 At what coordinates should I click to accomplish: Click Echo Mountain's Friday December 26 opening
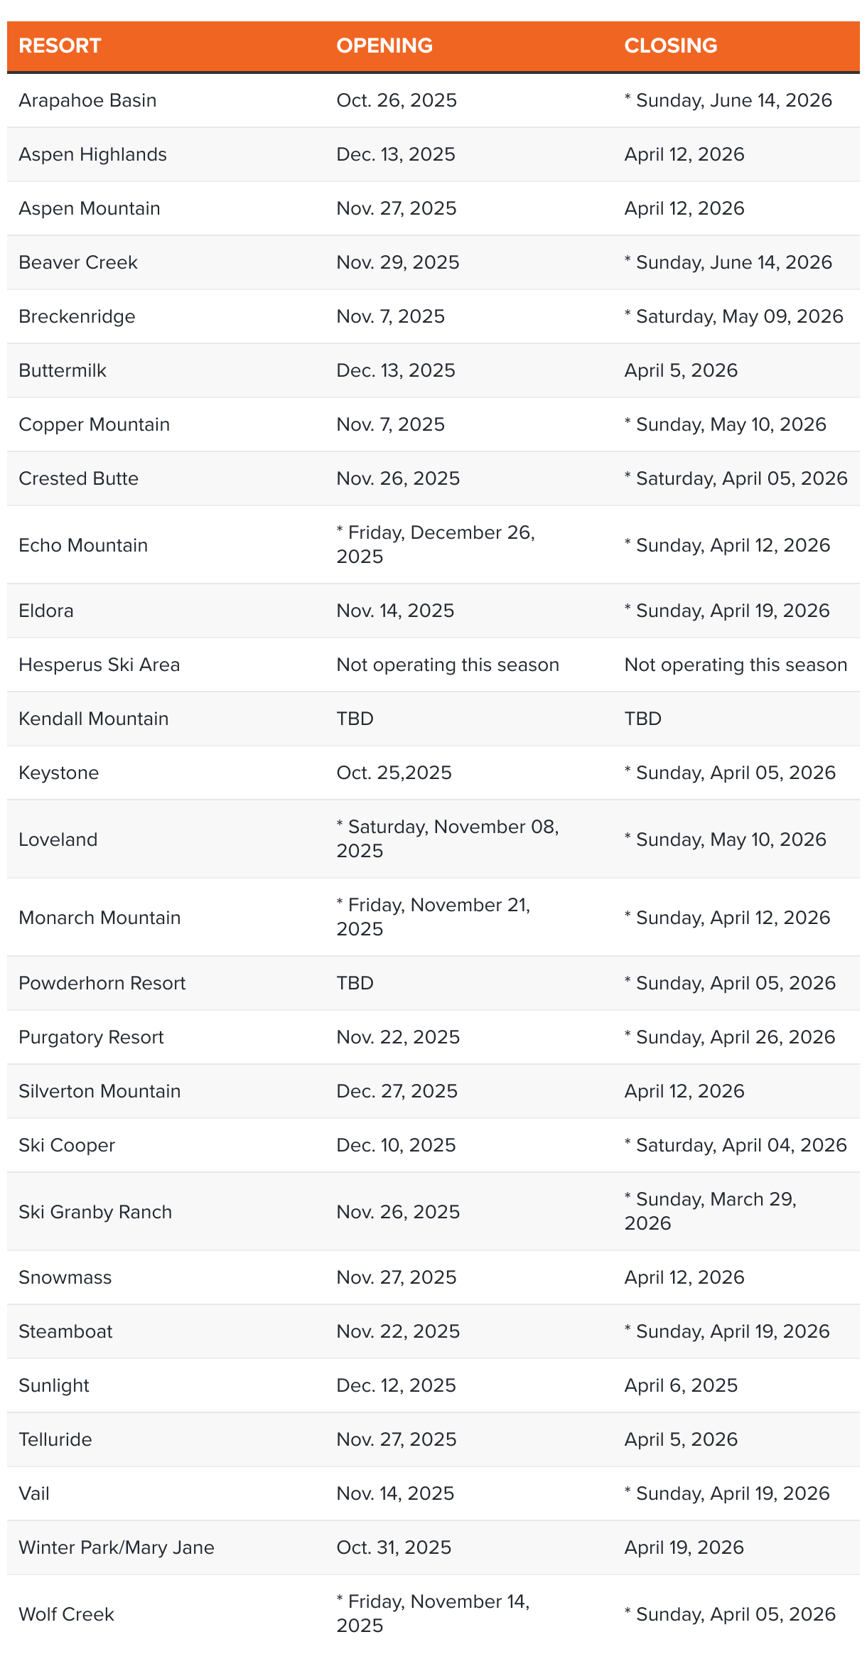pyautogui.click(x=435, y=544)
